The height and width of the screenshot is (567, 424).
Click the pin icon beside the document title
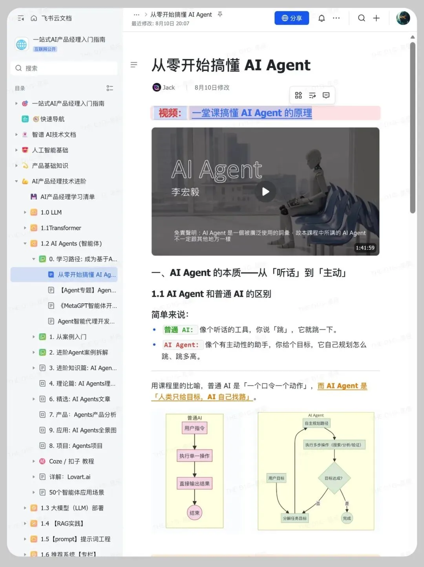pos(220,15)
